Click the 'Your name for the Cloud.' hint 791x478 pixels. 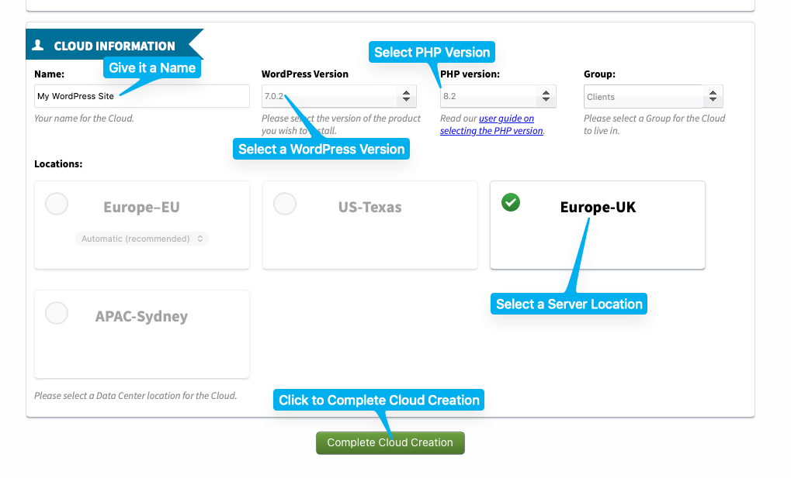(x=85, y=119)
